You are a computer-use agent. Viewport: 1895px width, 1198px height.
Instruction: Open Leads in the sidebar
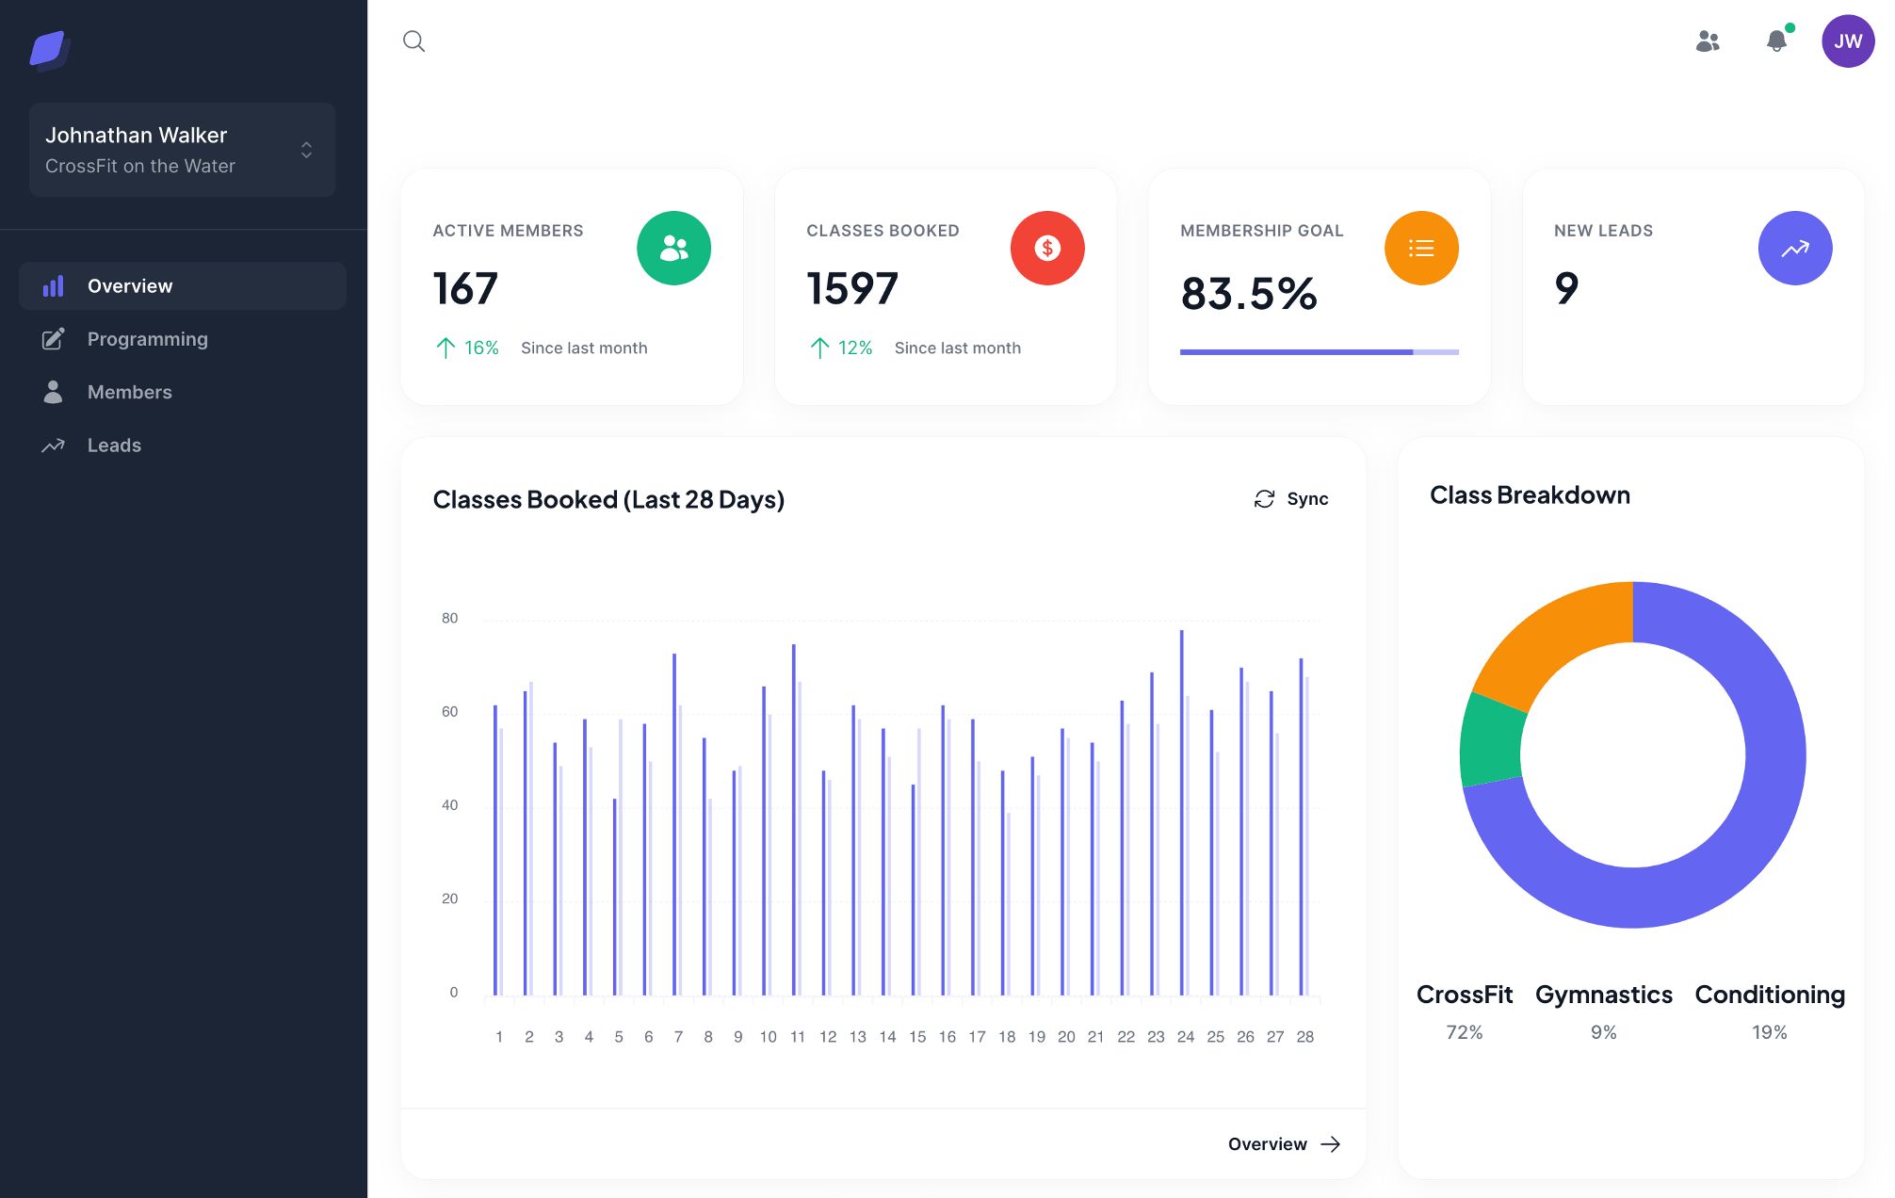point(182,445)
